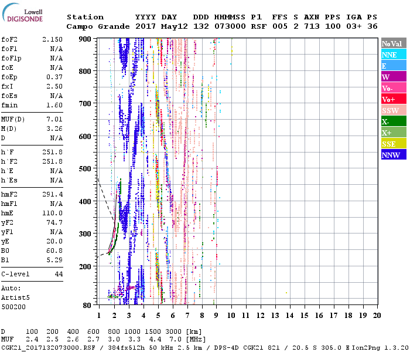Screen dimensions: 410x352
Task: Click the MUF 2.4 value for 100 km
Action: pyautogui.click(x=32, y=340)
